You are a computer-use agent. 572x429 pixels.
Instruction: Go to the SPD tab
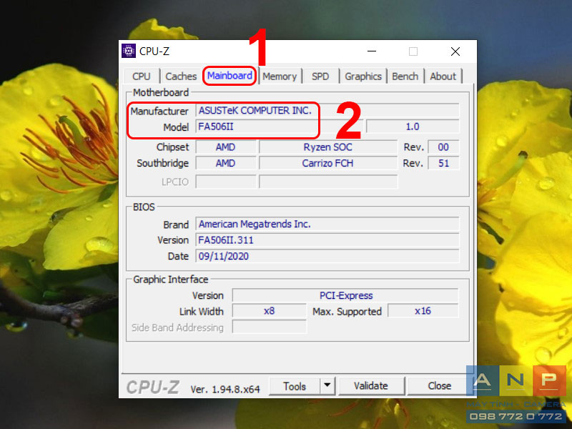point(320,77)
